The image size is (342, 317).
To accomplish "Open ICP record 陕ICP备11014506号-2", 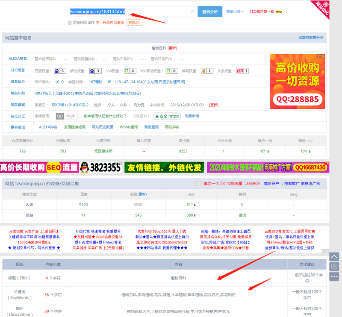I will point(70,105).
